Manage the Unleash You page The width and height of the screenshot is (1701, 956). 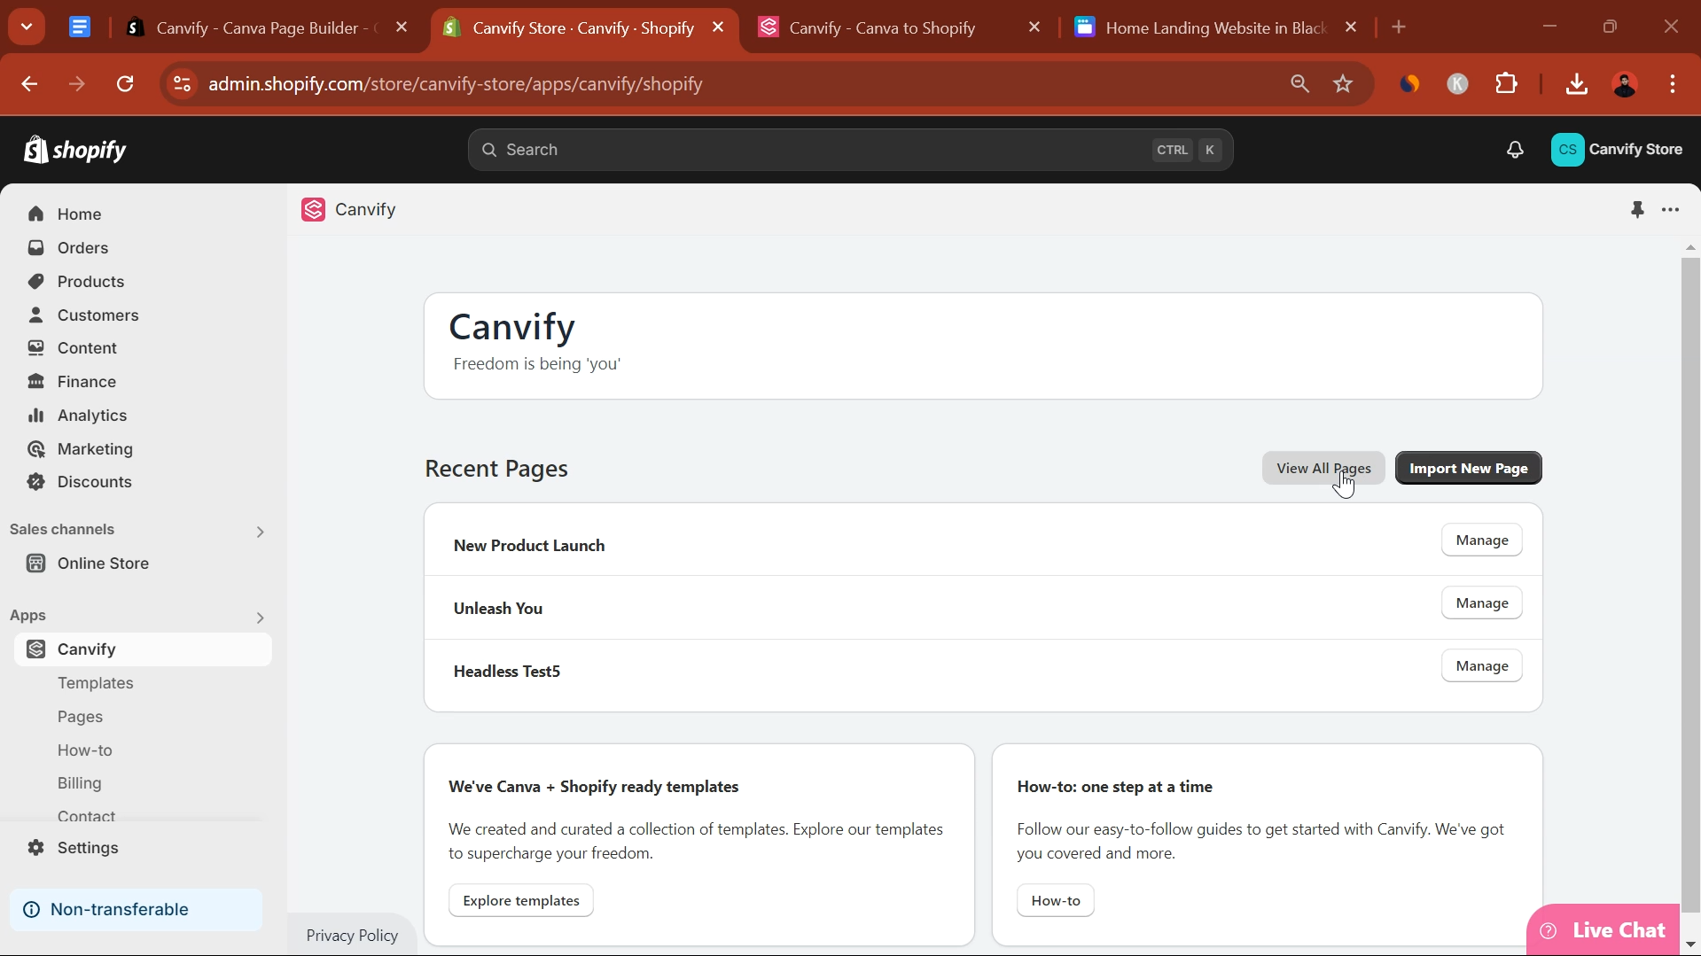point(1482,603)
